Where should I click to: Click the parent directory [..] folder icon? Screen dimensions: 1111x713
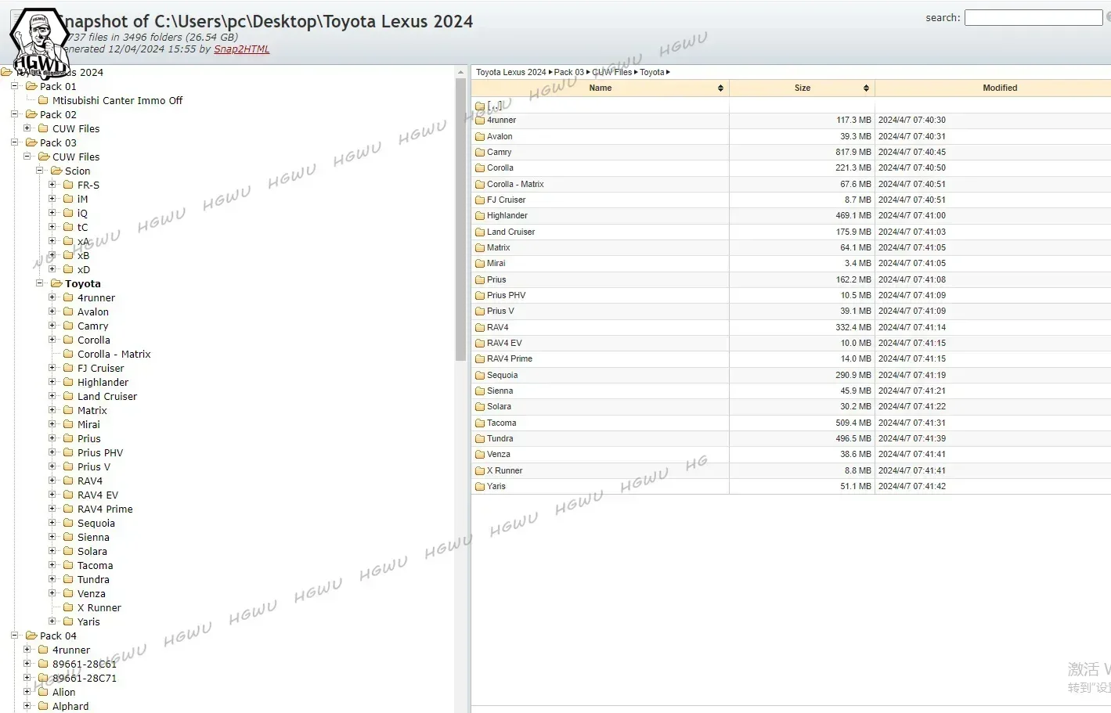[480, 106]
